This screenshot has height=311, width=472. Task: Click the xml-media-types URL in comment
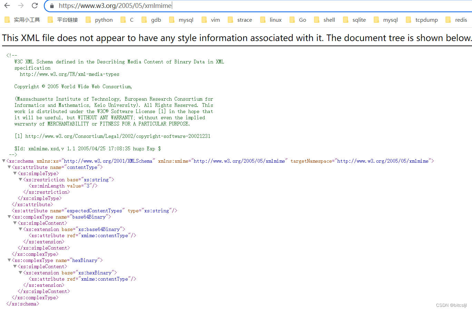coord(69,74)
